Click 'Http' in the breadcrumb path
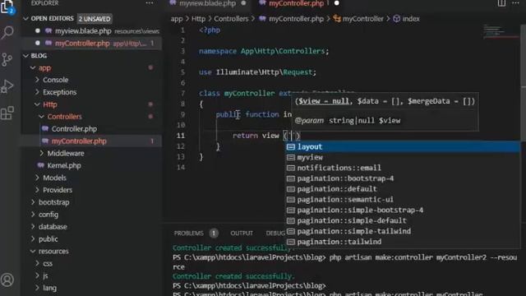 tap(198, 19)
